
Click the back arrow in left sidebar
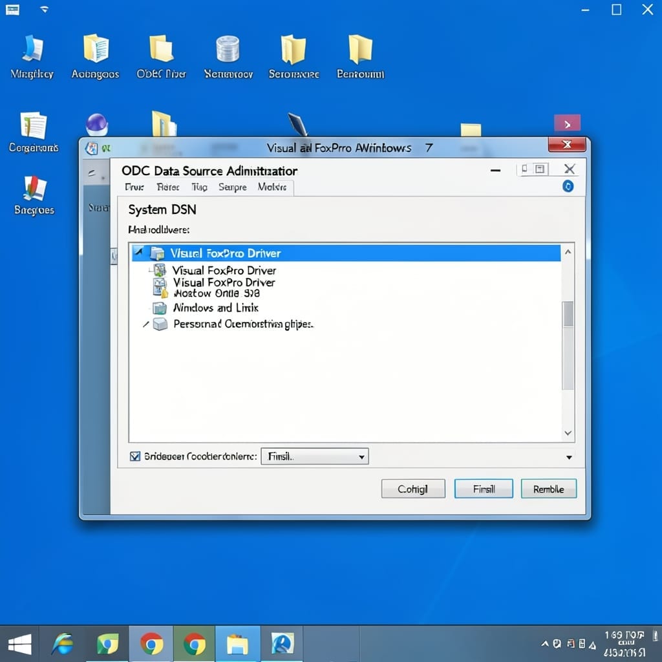92,173
